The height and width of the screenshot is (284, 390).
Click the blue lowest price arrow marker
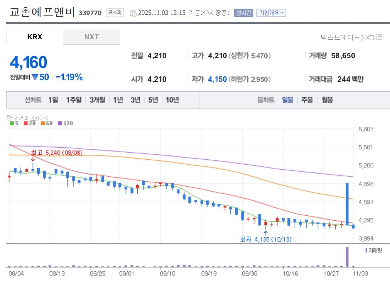click(x=266, y=233)
